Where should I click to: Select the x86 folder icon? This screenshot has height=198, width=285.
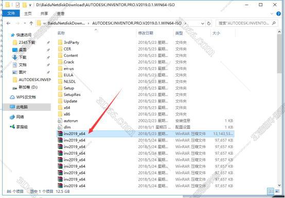click(x=60, y=114)
